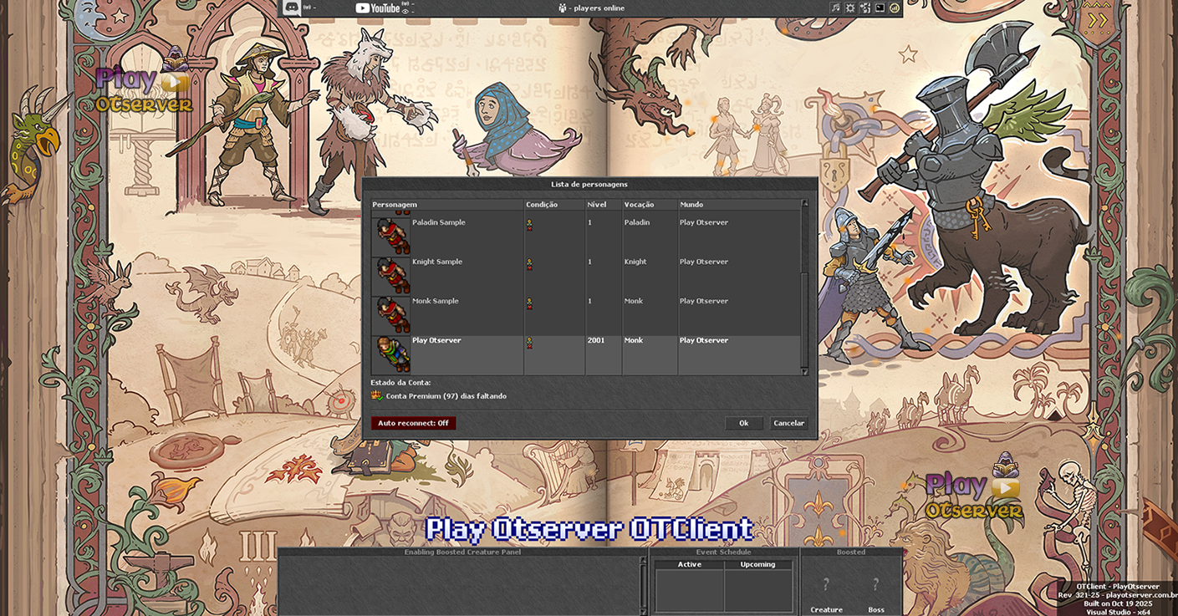
Task: Click the gold stats circle icon
Action: click(895, 8)
